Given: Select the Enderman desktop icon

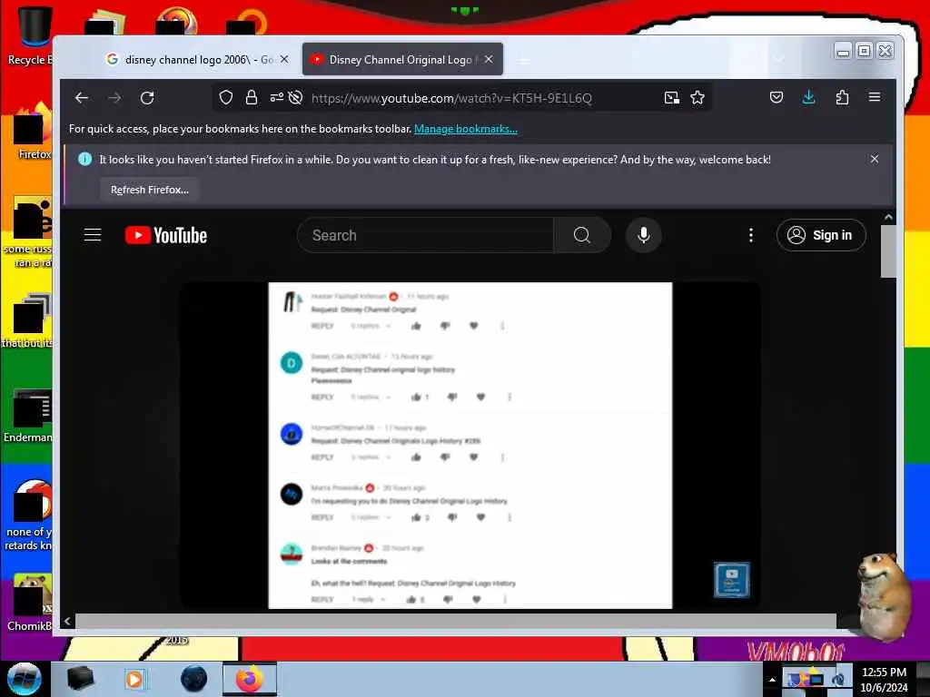Looking at the screenshot, I should click(x=28, y=416).
